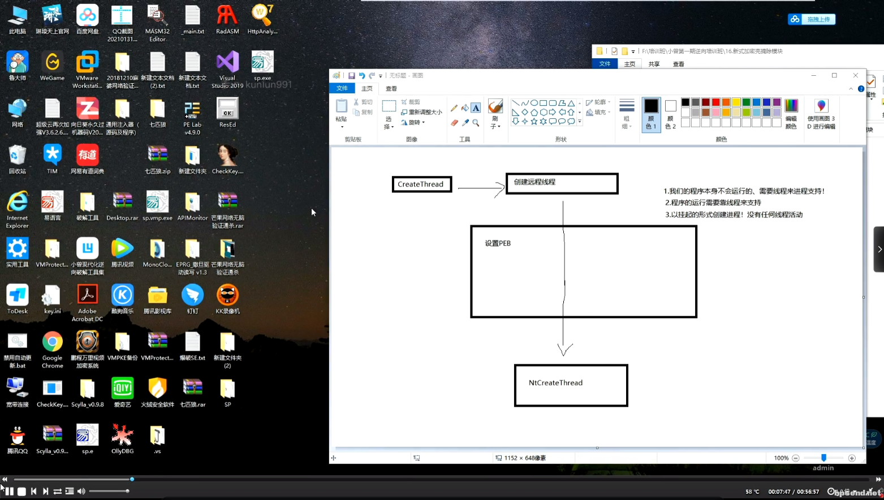Click the next track button in player
This screenshot has width=884, height=500.
click(x=46, y=492)
